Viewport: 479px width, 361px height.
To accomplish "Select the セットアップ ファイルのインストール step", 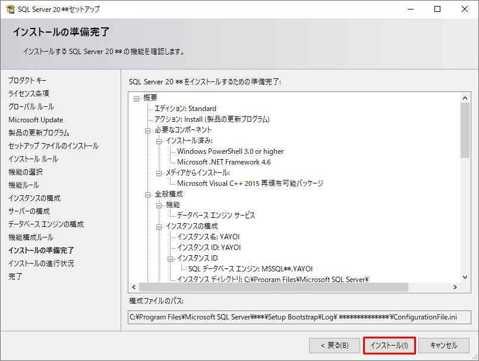I will [53, 146].
